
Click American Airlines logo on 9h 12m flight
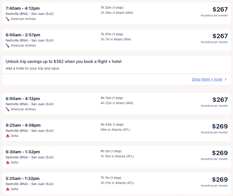[x=8, y=109]
